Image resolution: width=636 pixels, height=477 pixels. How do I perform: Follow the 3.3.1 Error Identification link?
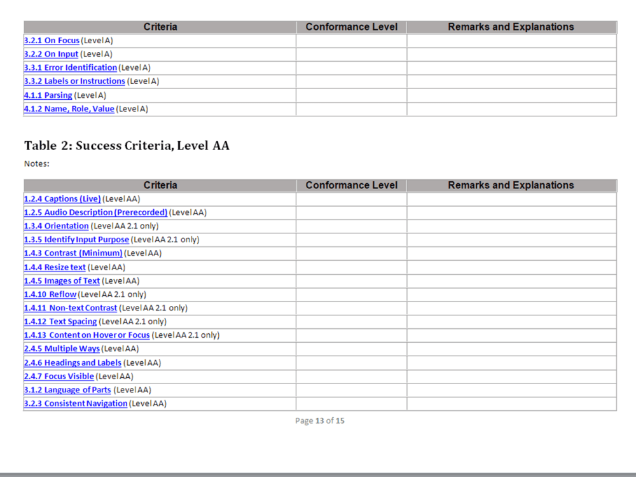[71, 68]
